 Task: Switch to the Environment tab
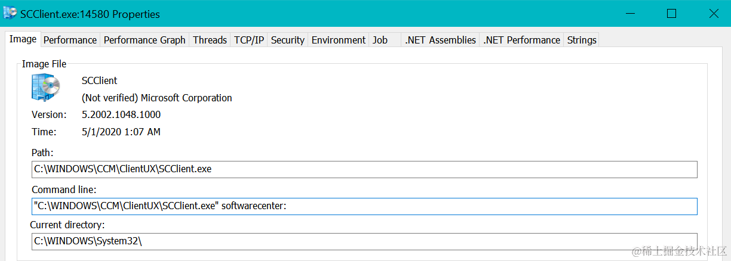339,40
